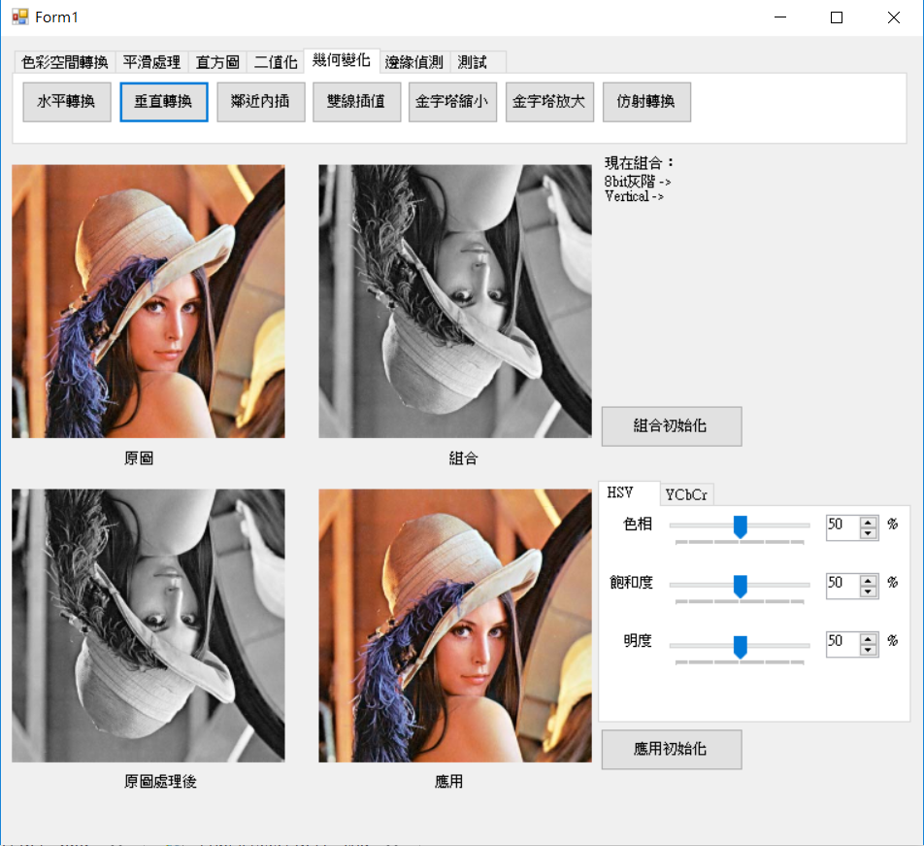Image resolution: width=924 pixels, height=846 pixels.
Task: Switch to the YCbCr tab
Action: 686,494
